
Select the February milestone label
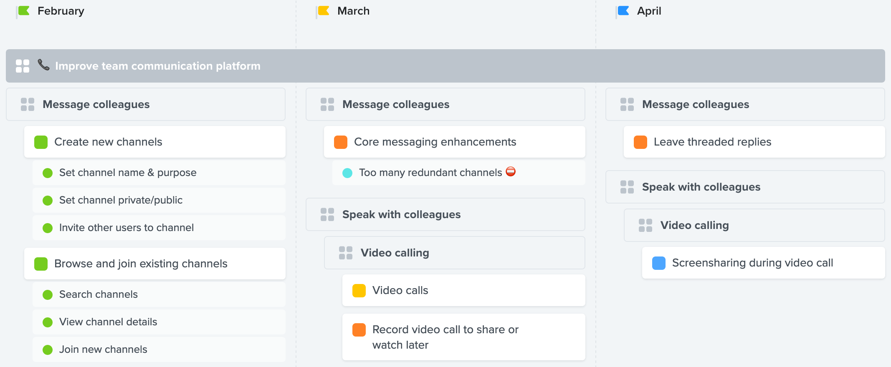pyautogui.click(x=61, y=11)
